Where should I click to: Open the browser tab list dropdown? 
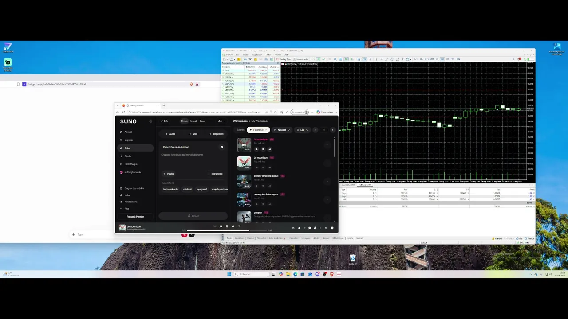(118, 105)
